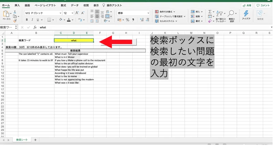Click the increase decimal places icon

[142, 20]
